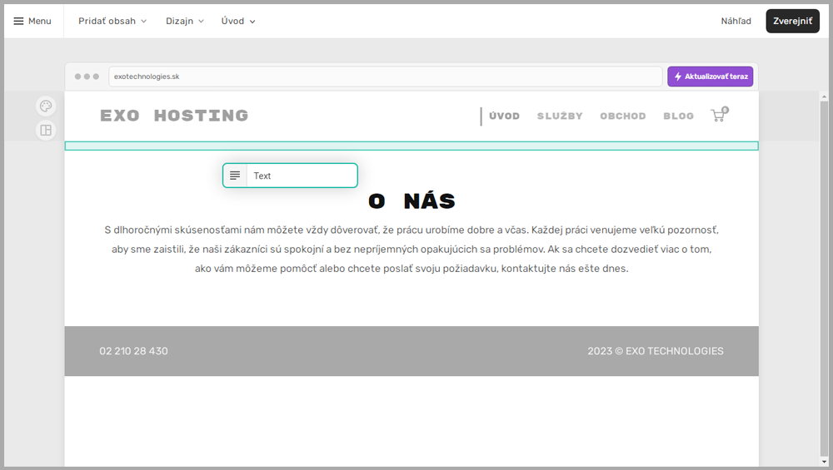Select the ÚVOD navigation item
Image resolution: width=833 pixels, height=470 pixels.
click(504, 116)
